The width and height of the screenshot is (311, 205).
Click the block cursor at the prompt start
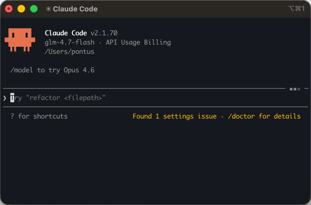[12, 98]
